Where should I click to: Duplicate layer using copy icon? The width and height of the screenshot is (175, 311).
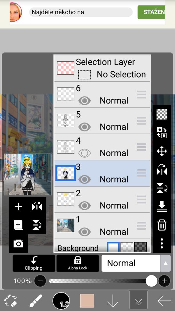click(18, 224)
